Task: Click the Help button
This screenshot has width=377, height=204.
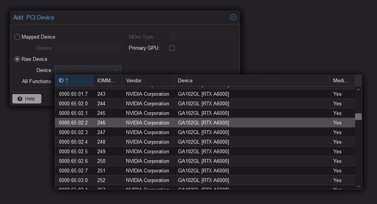Action: (27, 99)
